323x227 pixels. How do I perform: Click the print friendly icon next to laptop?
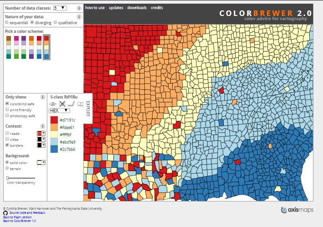point(81,104)
